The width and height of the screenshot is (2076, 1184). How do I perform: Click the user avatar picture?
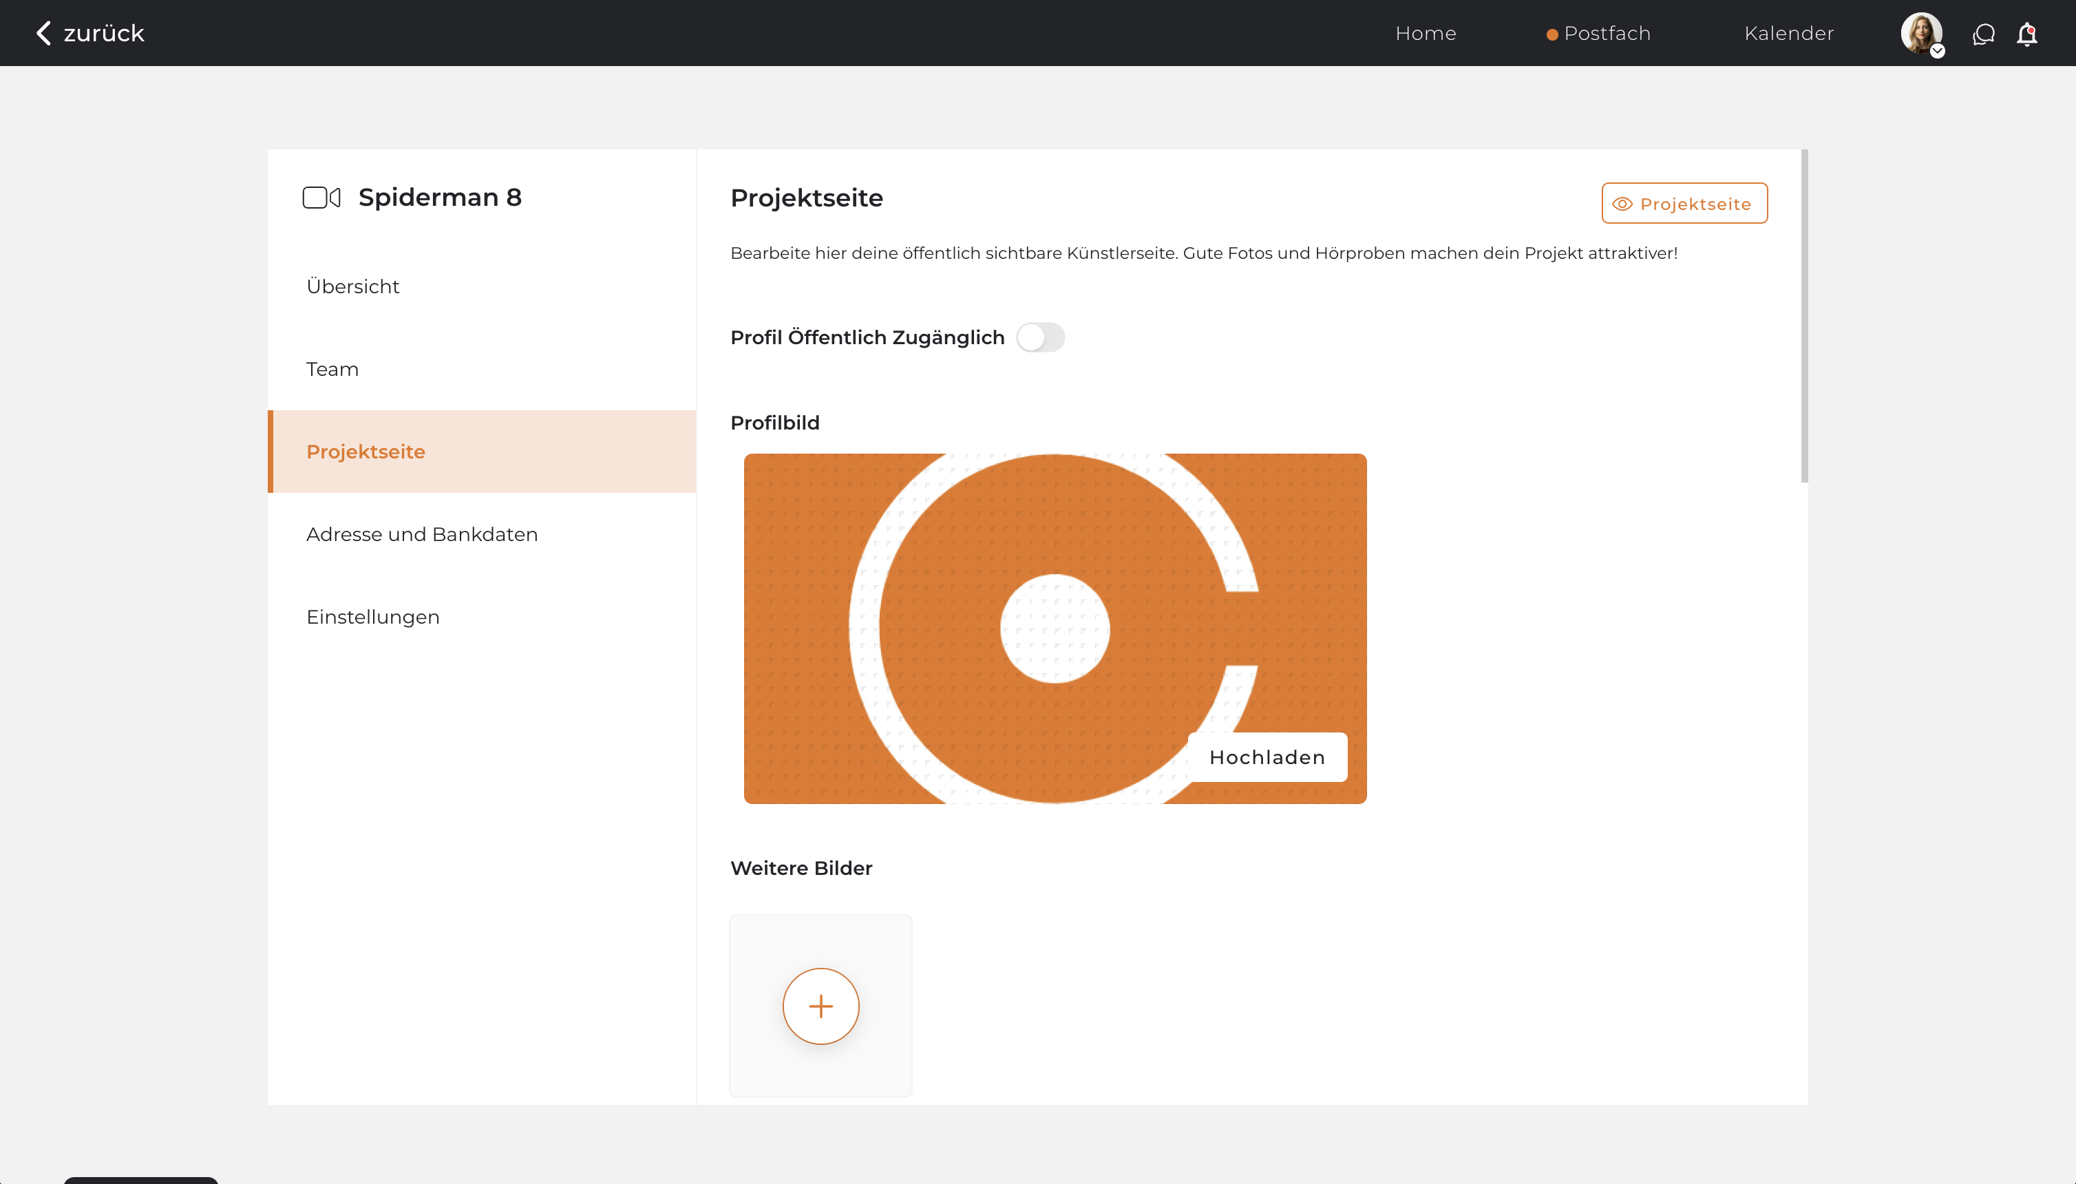(1920, 32)
